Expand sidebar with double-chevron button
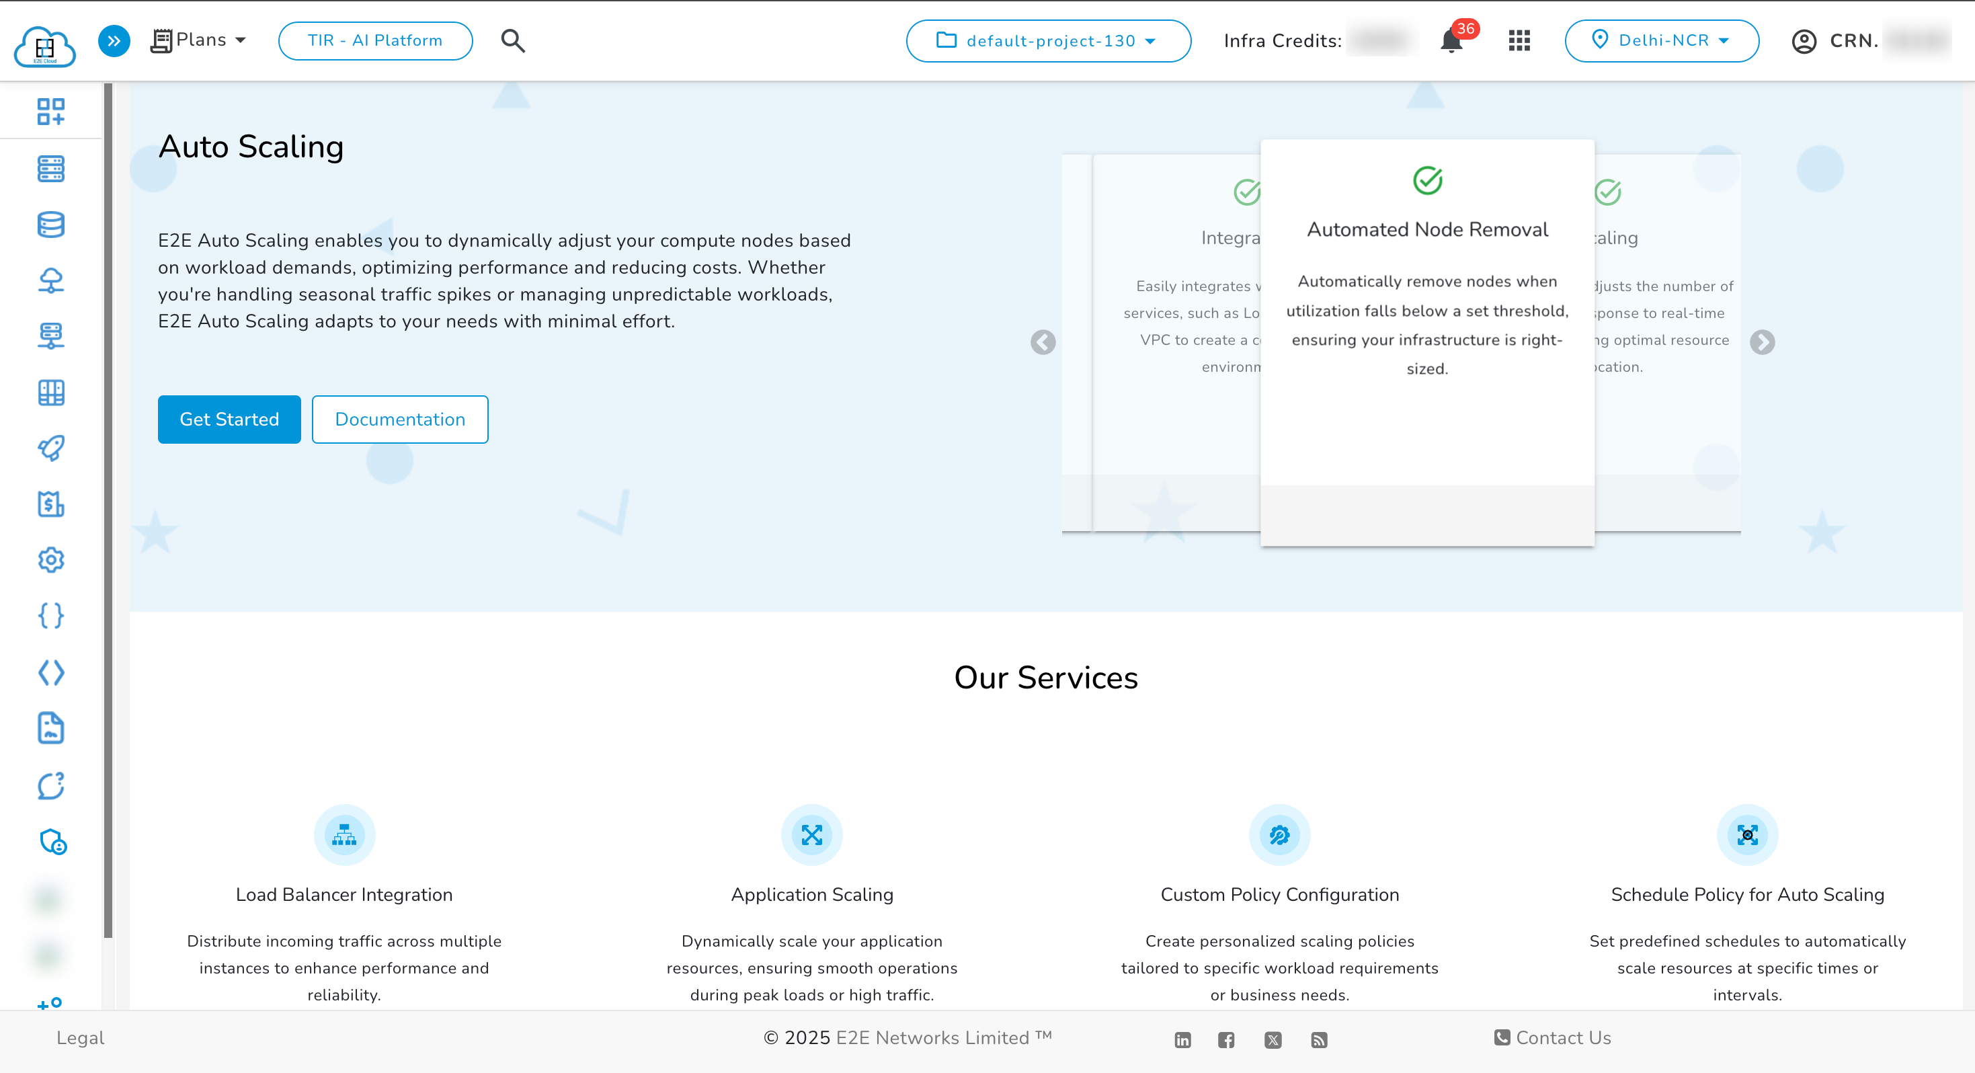This screenshot has width=1975, height=1073. point(114,40)
